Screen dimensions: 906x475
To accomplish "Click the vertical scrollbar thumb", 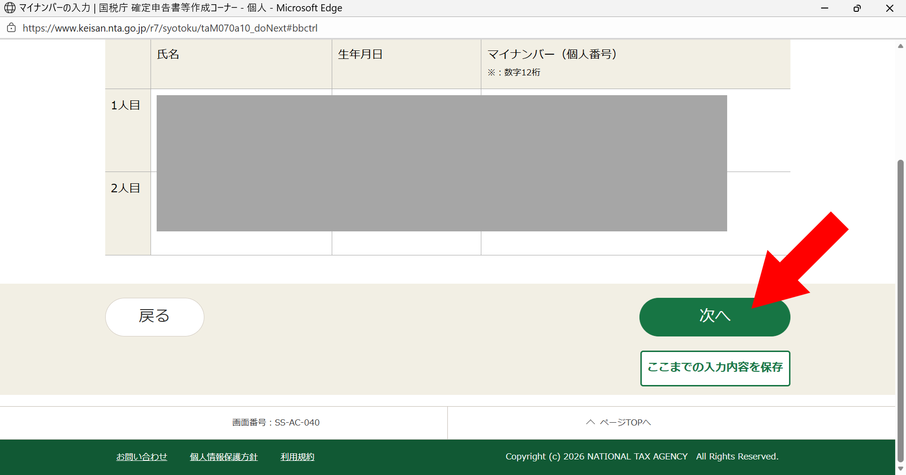I will 900,311.
